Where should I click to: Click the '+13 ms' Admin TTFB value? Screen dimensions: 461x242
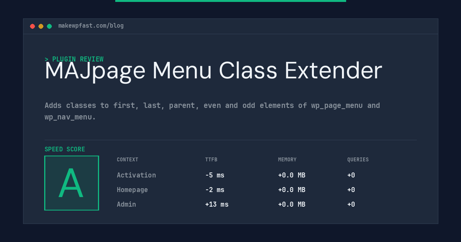tap(217, 204)
